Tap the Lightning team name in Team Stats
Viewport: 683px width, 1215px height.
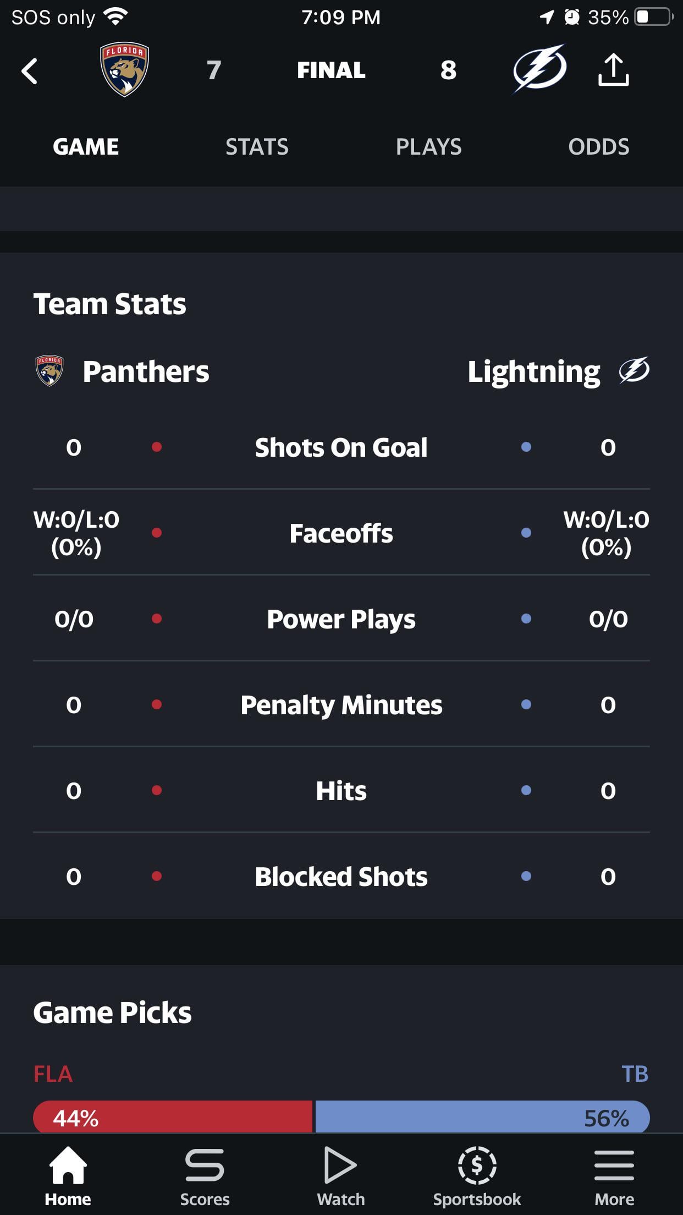click(533, 371)
